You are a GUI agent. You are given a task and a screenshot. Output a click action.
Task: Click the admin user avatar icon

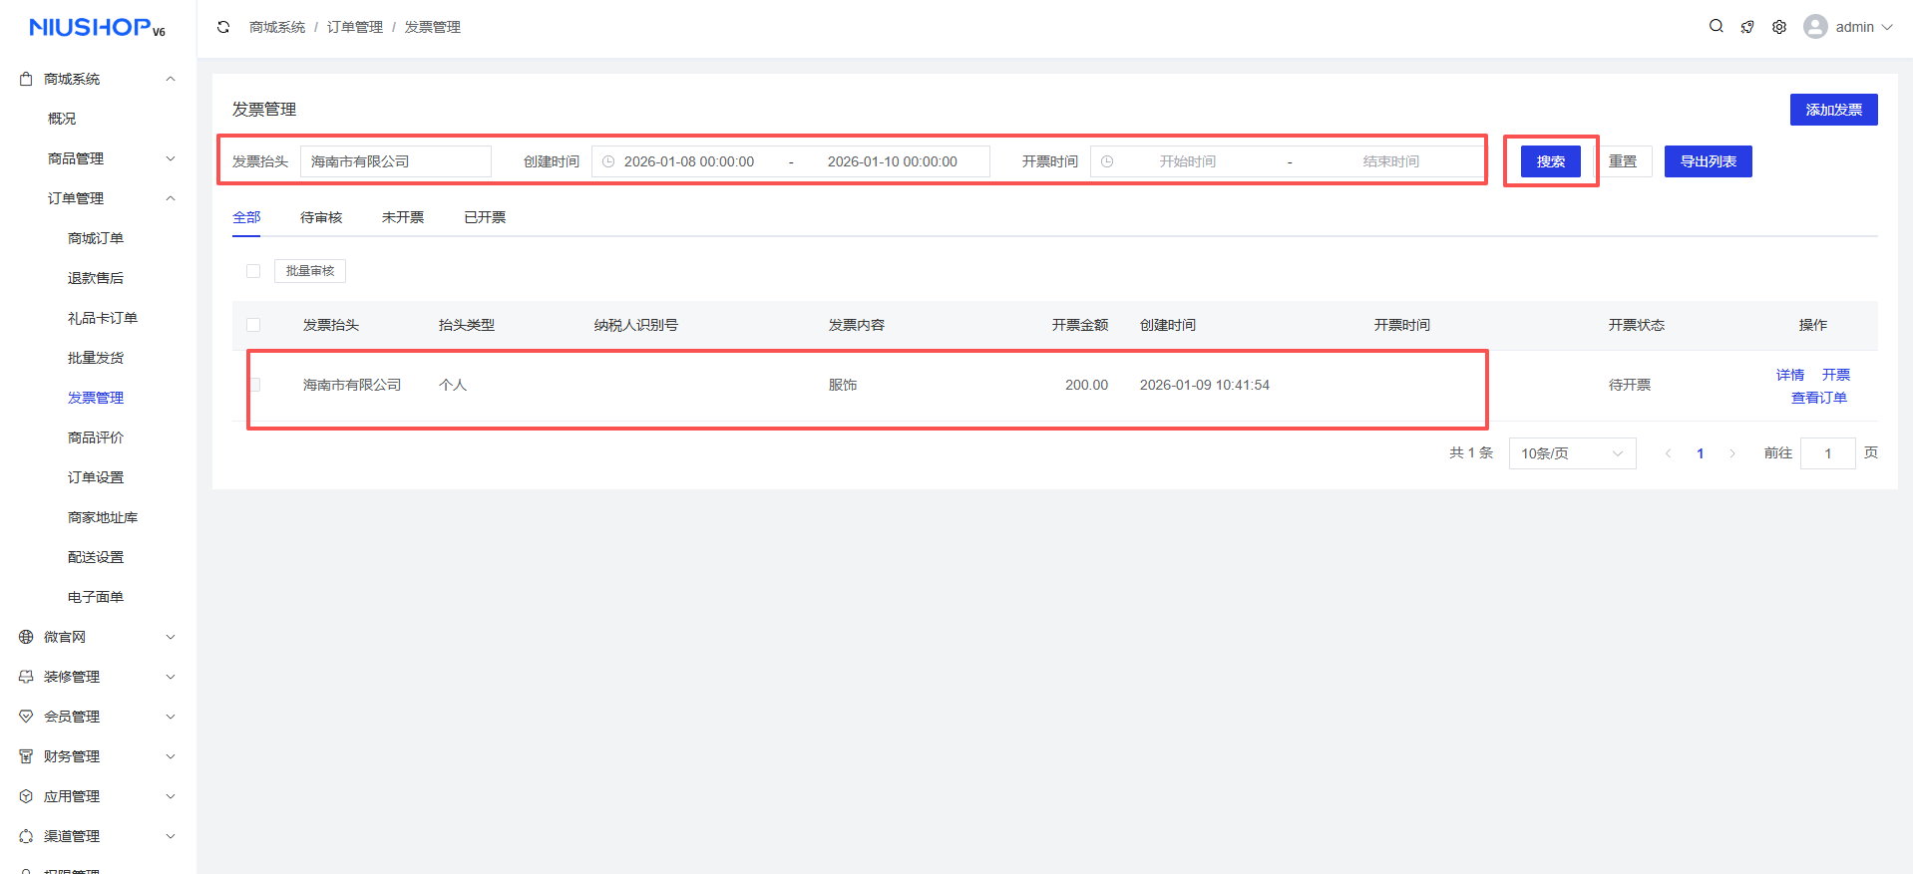pyautogui.click(x=1815, y=27)
